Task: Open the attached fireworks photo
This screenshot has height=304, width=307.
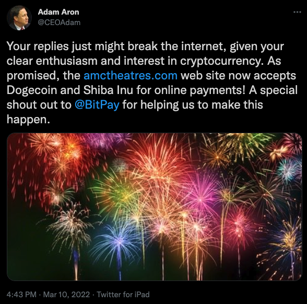Action: [155, 207]
